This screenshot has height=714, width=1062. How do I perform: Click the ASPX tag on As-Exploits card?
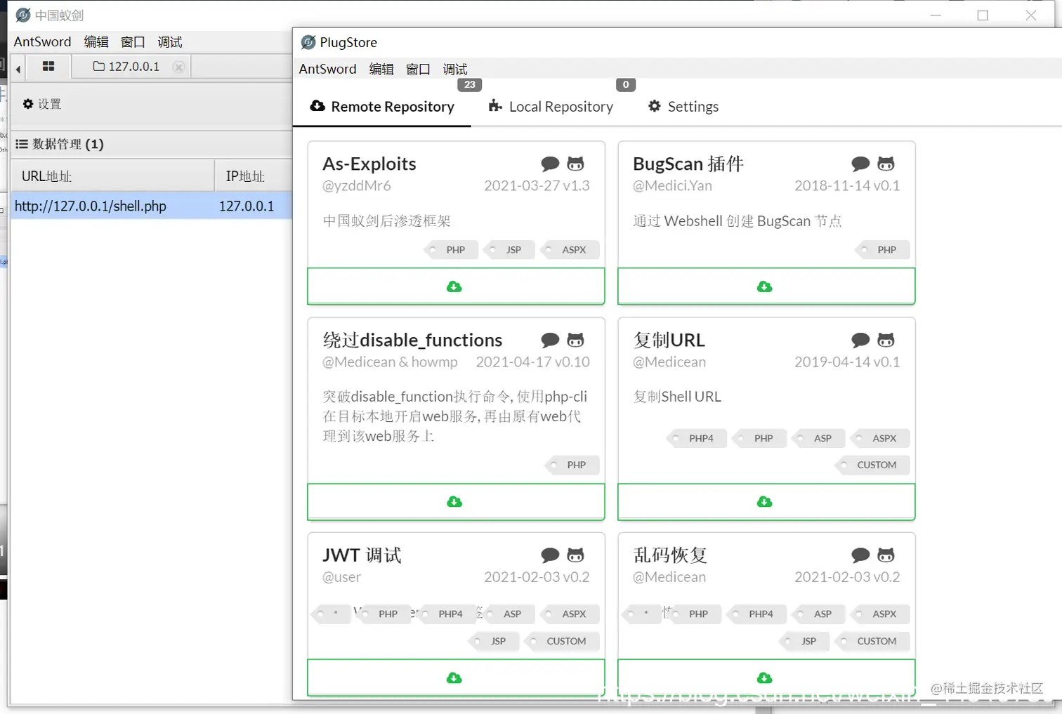point(570,250)
